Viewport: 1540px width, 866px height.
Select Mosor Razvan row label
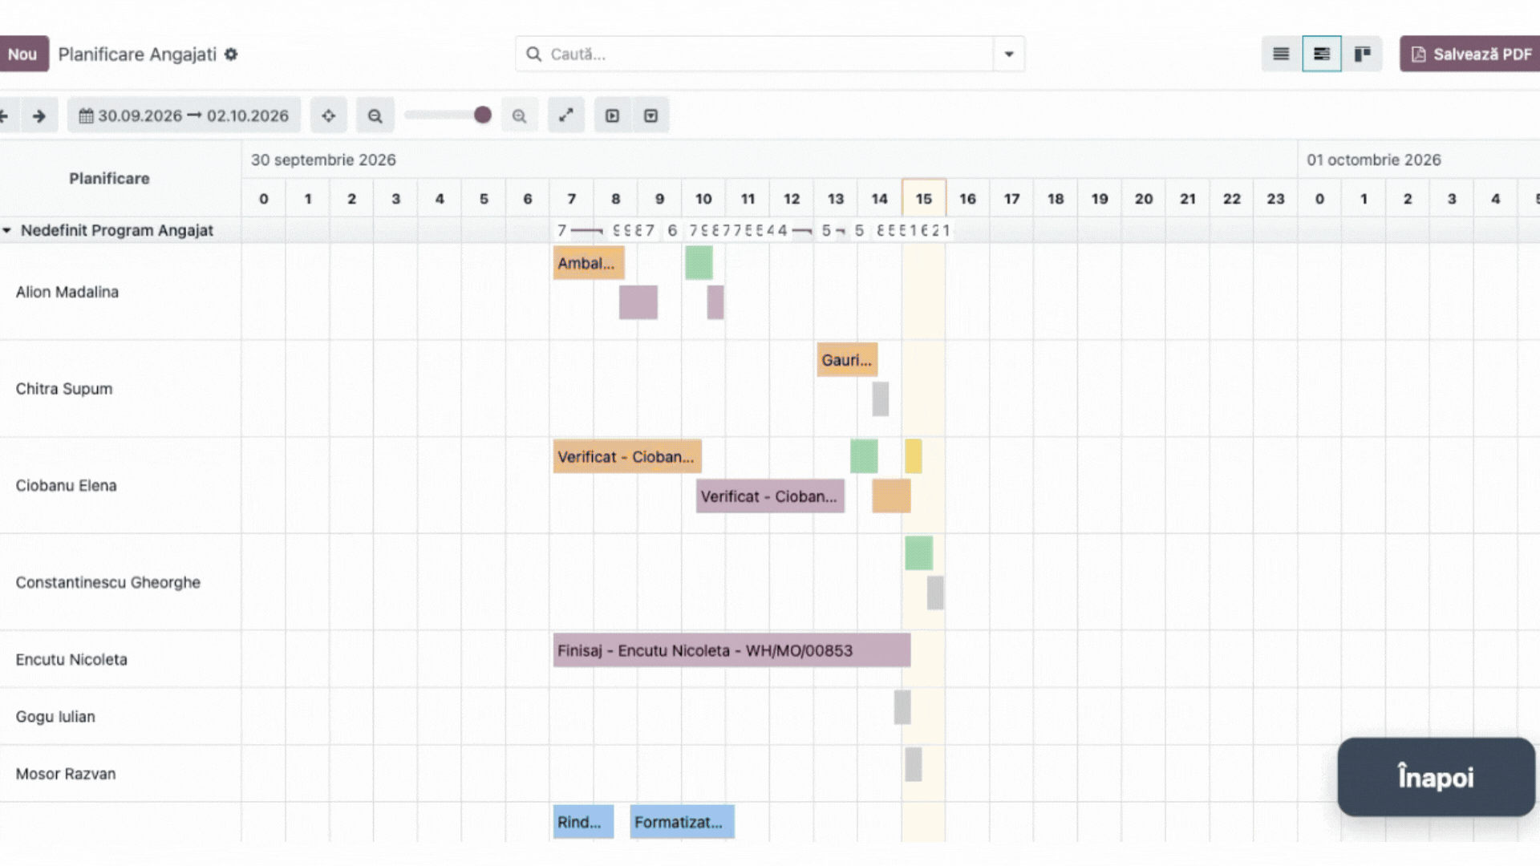pyautogui.click(x=66, y=774)
